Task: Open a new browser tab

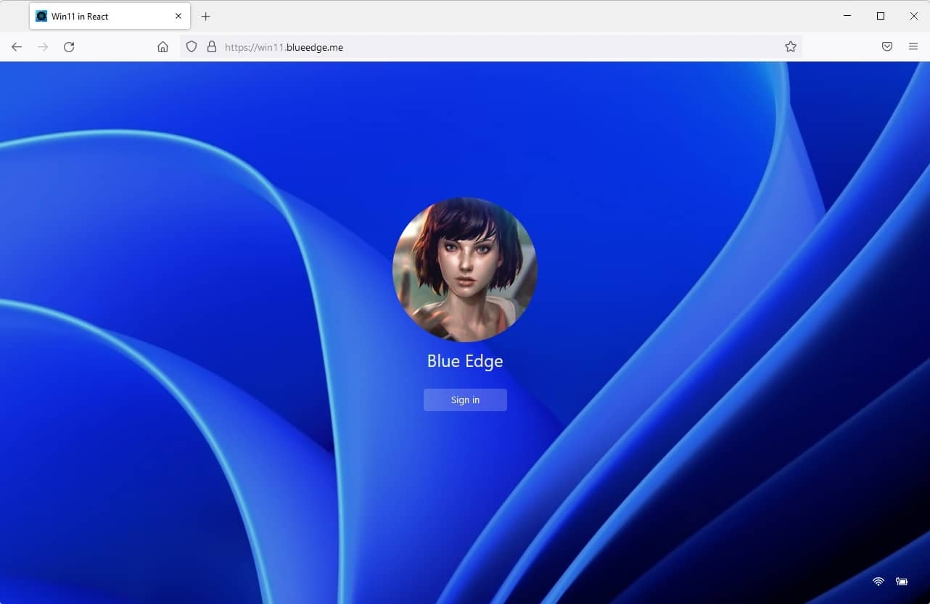Action: click(205, 15)
